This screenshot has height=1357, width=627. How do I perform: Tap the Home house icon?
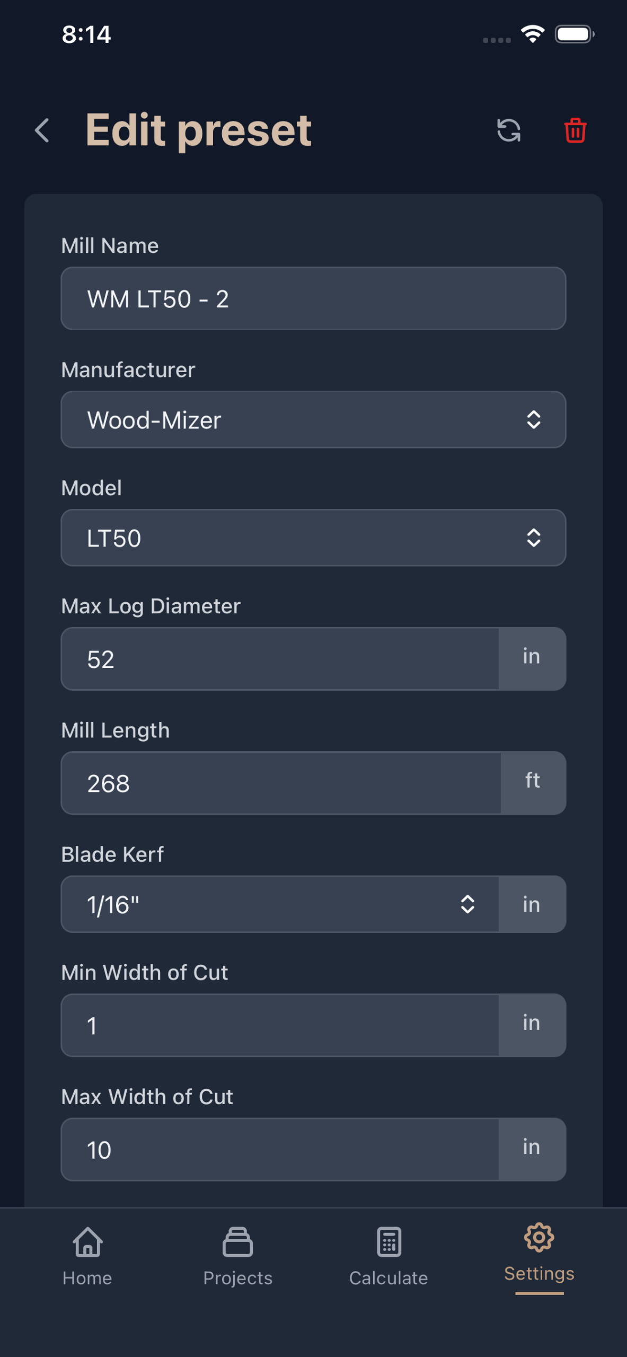[x=87, y=1242]
